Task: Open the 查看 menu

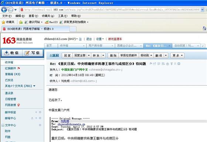Action: [33, 16]
